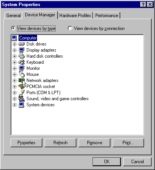Select the Disk drives device icon
The height and width of the screenshot is (170, 155).
pos(22,44)
